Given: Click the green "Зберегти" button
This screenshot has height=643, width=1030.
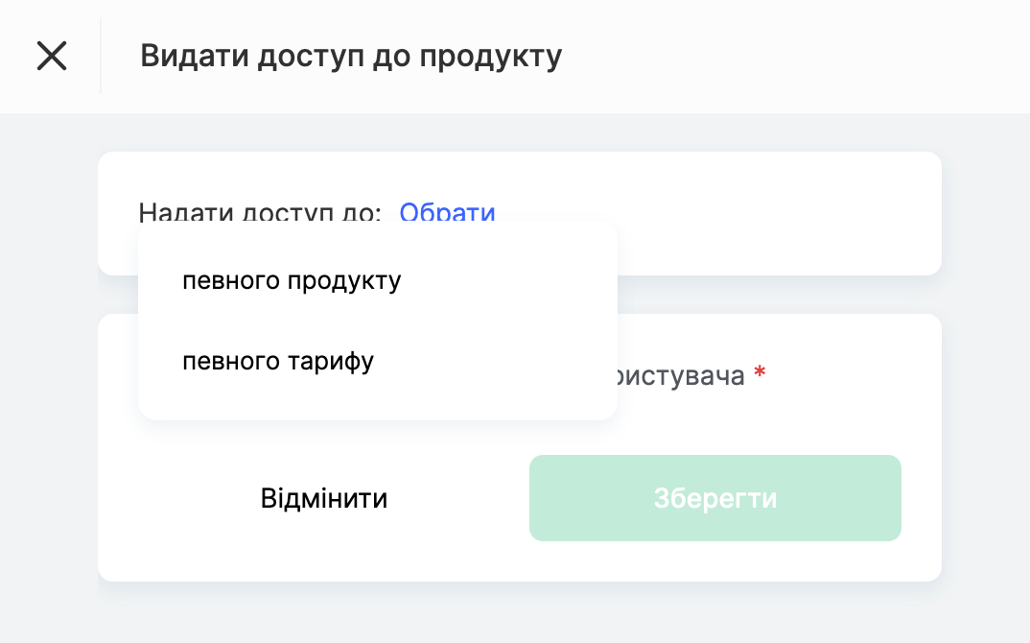Looking at the screenshot, I should coord(715,498).
